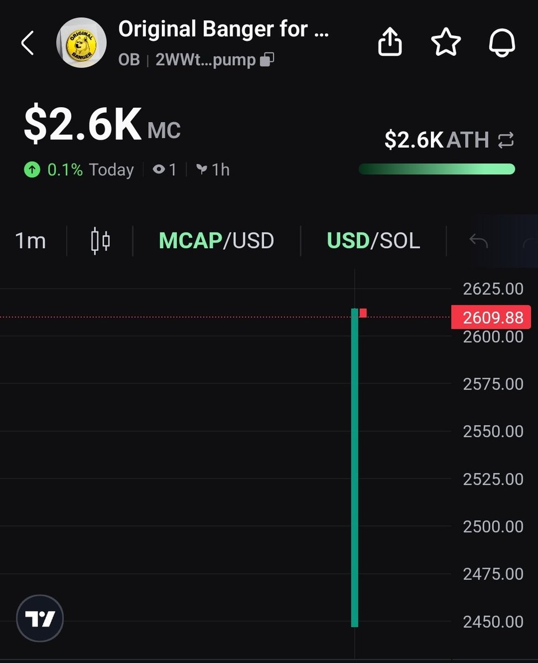Tap the 1h token age indicator
Image resolution: width=538 pixels, height=663 pixels.
(213, 170)
